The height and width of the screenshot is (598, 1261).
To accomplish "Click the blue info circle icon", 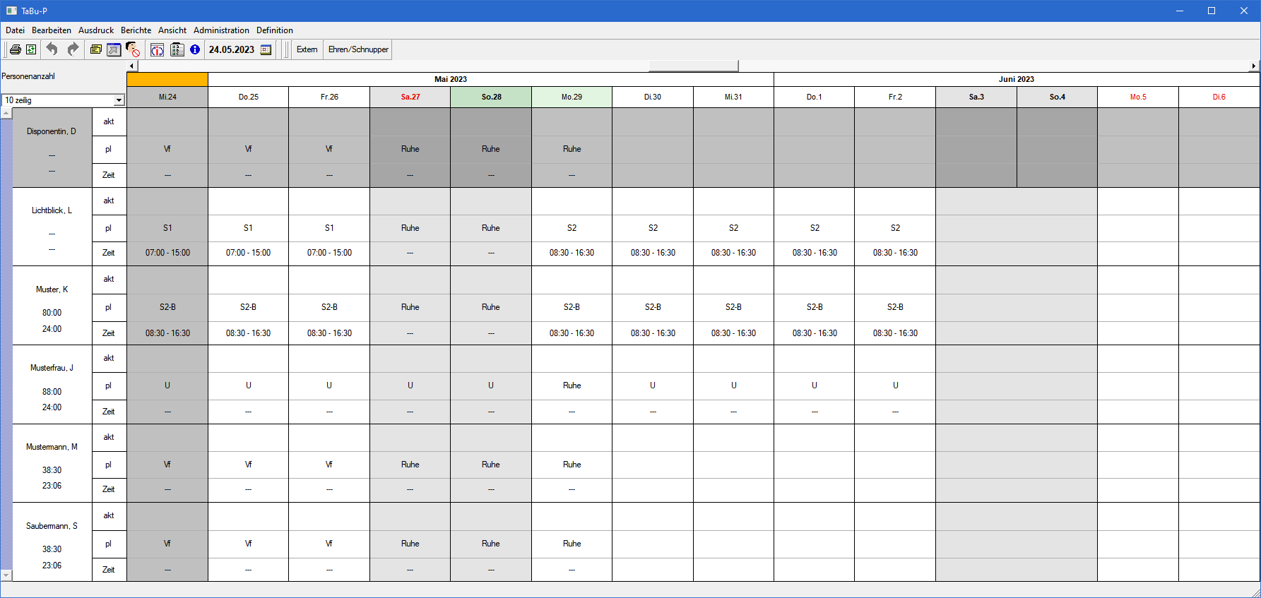I will [195, 49].
